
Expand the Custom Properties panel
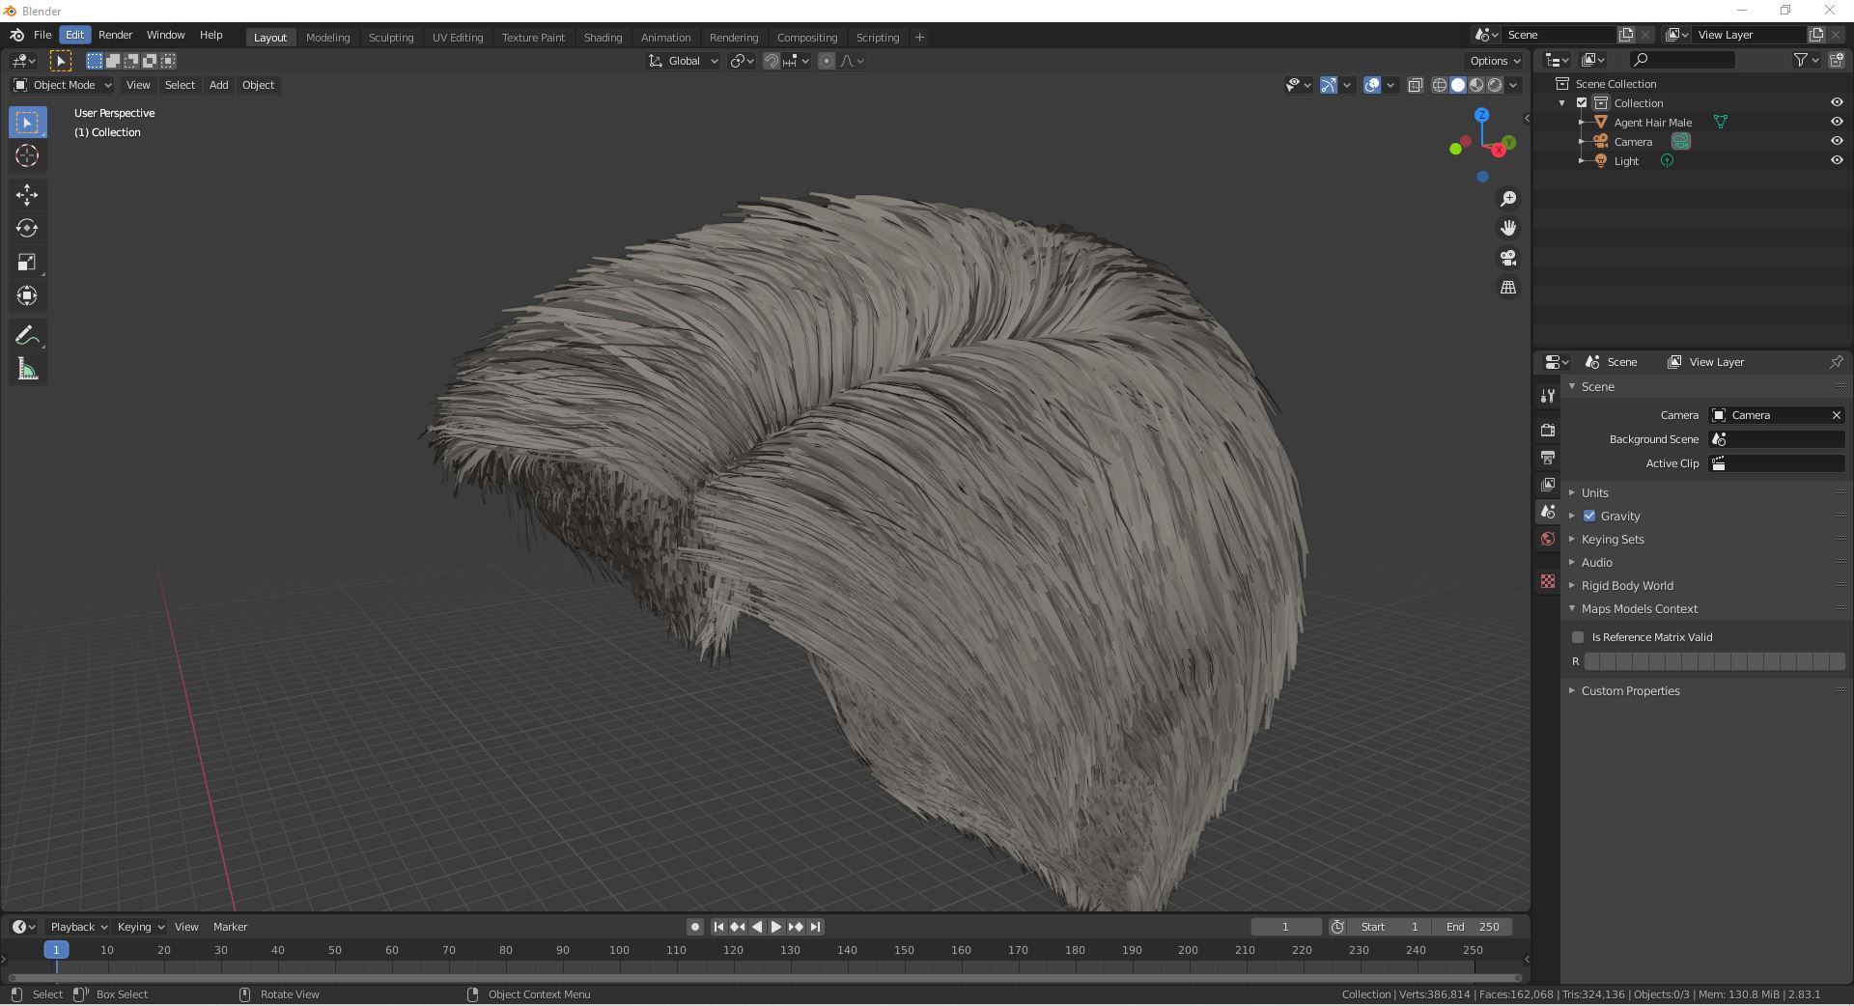coord(1630,691)
